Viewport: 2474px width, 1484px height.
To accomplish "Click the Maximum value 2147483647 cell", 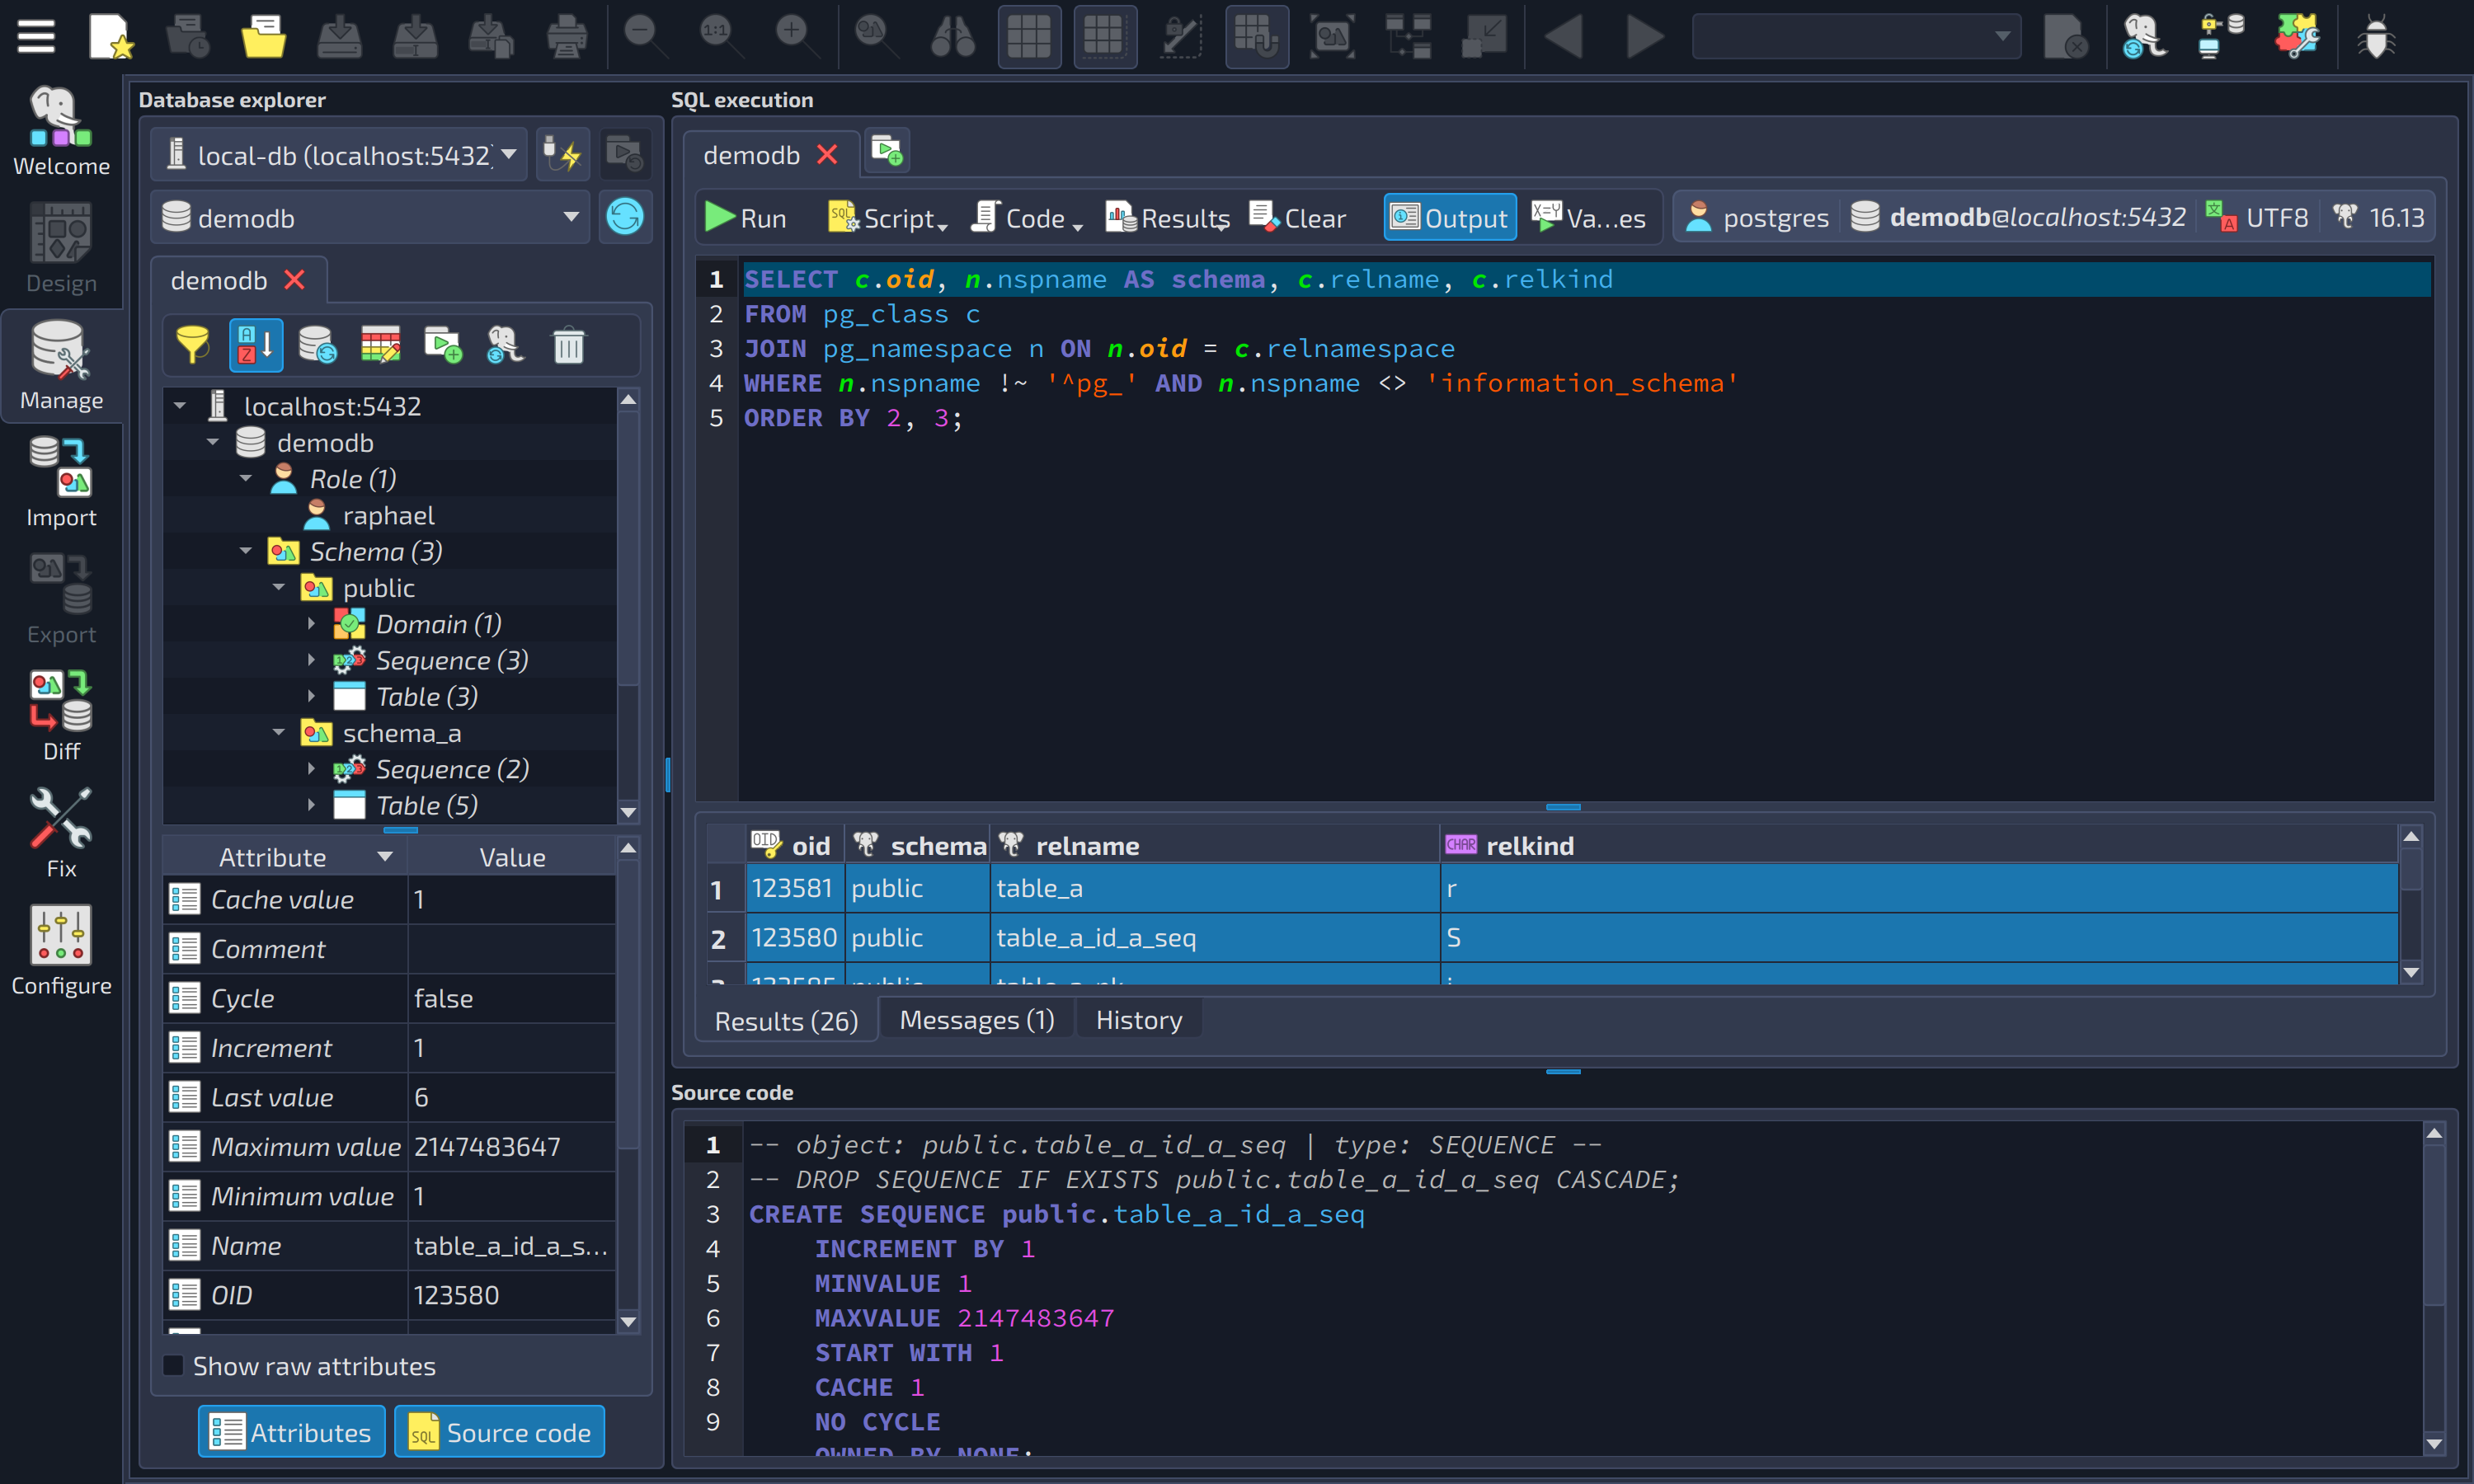I will (x=511, y=1147).
